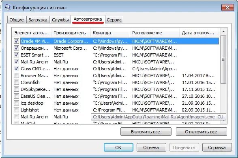Select the icq.desktop entry name
The image size is (238, 158).
click(x=32, y=103)
